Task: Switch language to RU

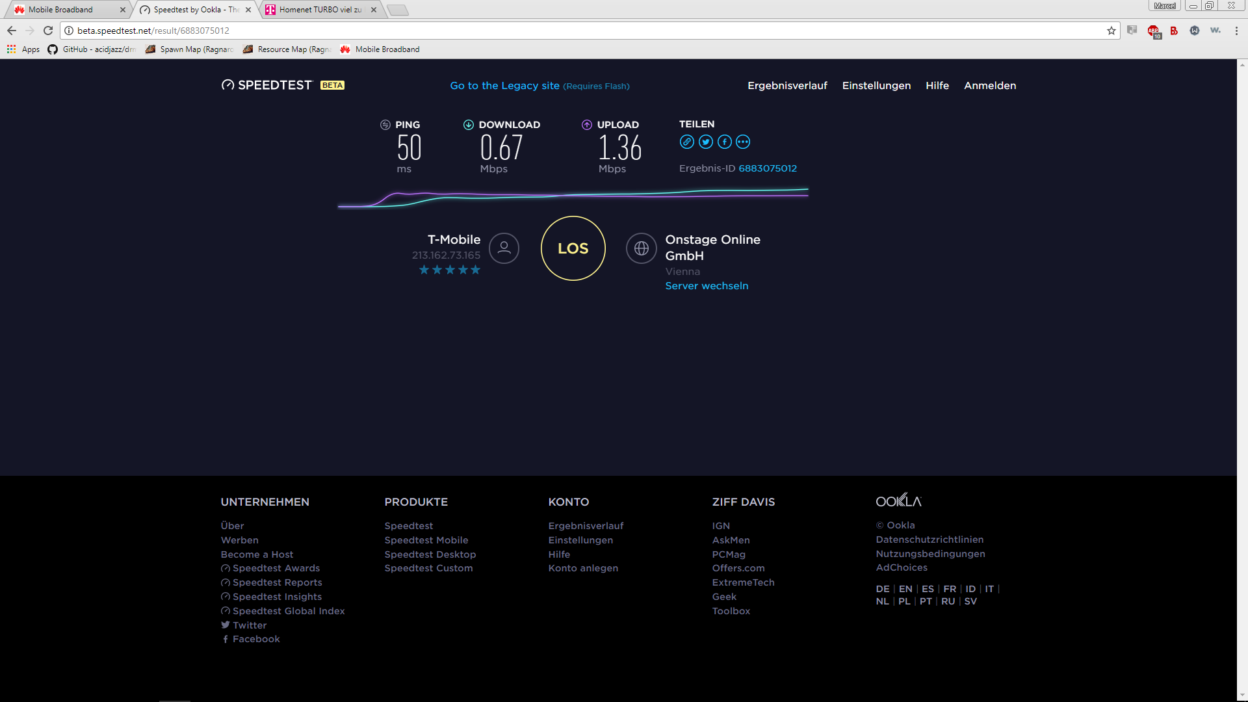Action: click(x=948, y=601)
